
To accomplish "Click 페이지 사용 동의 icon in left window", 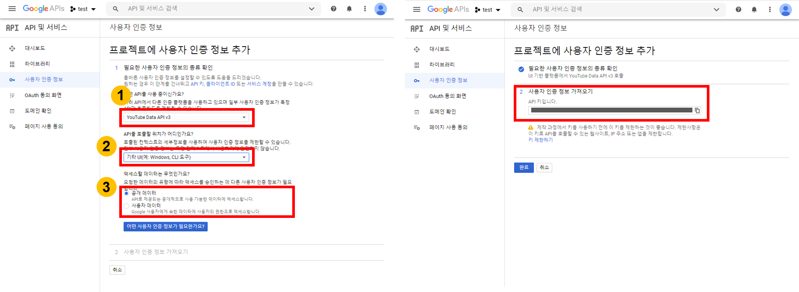I will click(x=12, y=126).
